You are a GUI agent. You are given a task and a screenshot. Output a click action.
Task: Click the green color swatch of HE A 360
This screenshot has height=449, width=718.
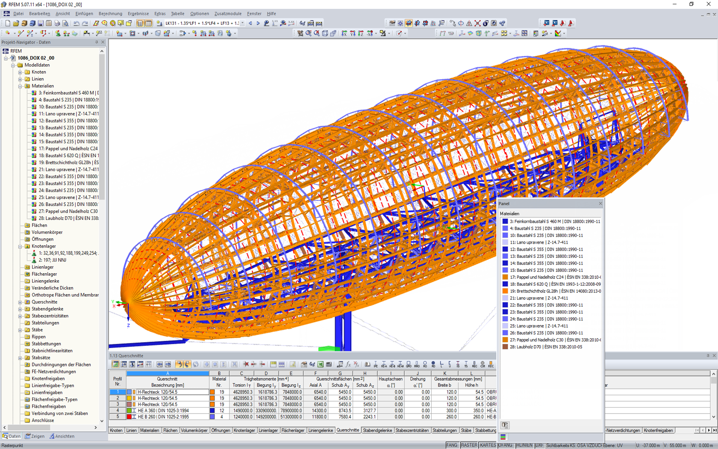129,411
